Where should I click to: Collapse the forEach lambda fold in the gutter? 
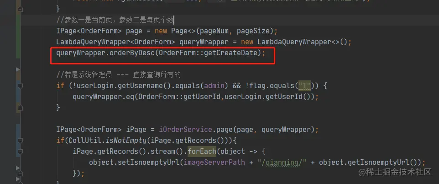20,152
